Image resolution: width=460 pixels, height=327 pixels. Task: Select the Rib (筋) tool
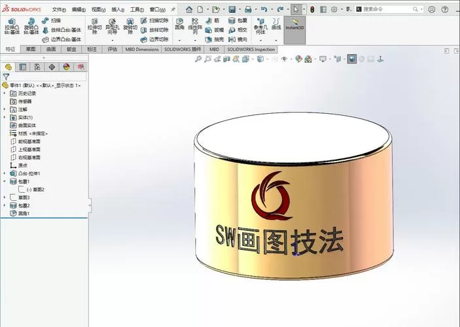pyautogui.click(x=213, y=20)
